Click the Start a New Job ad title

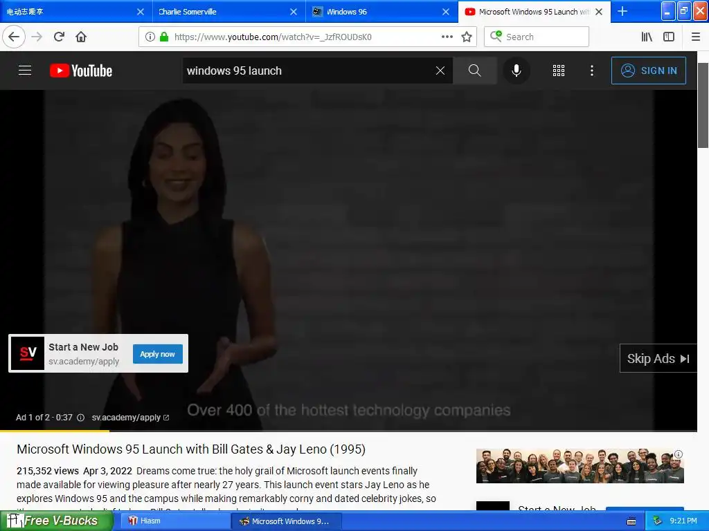[x=83, y=347]
